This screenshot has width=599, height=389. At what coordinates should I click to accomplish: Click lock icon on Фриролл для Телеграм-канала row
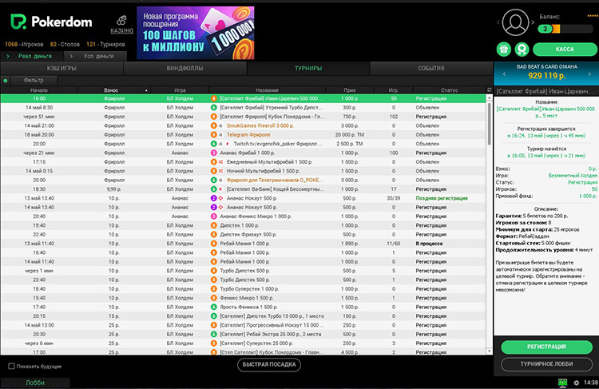coord(220,180)
